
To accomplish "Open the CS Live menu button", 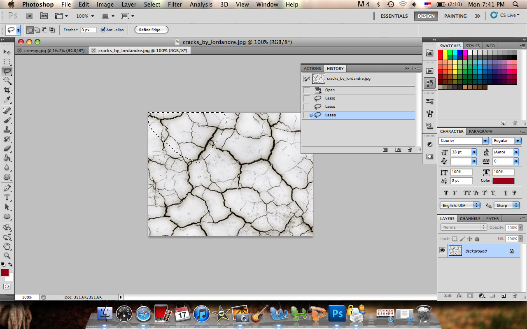I will pos(505,15).
